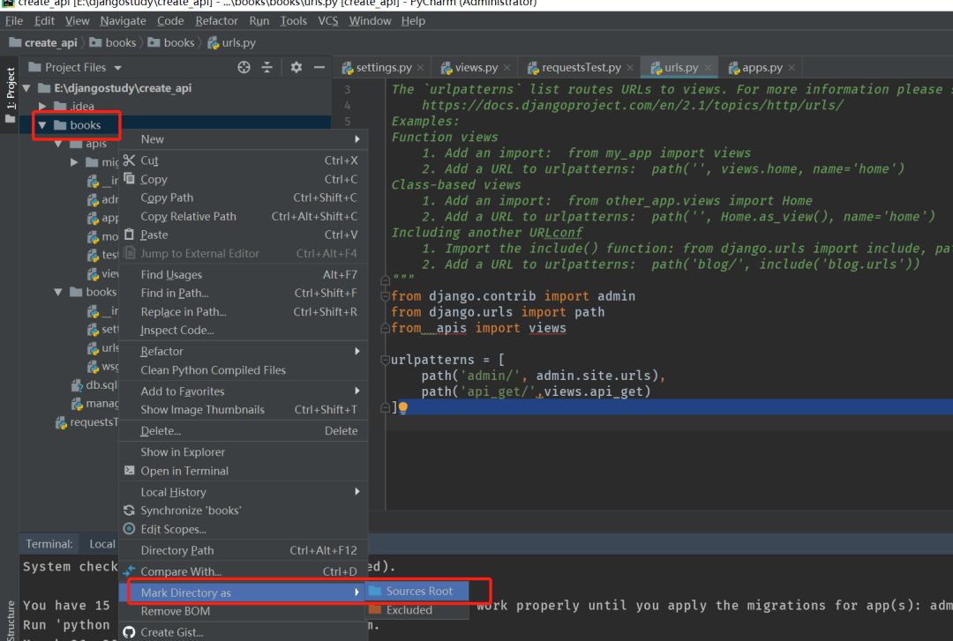Select Show in Explorer entry
The width and height of the screenshot is (953, 641).
click(x=244, y=452)
